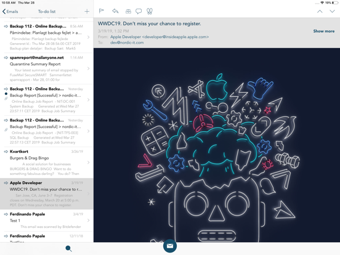Image resolution: width=340 pixels, height=255 pixels.
Task: Expand chevron on Backup 112 8:56 AM row
Action: point(88,38)
